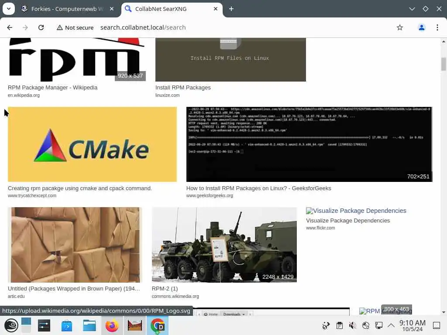Click the linuxize.com source text
The image size is (447, 335).
pyautogui.click(x=167, y=95)
